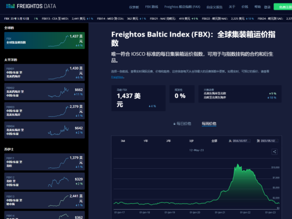Select FBX12 北欧 至 中国/东亚 card
The width and height of the screenshot is (292, 219).
click(x=44, y=181)
